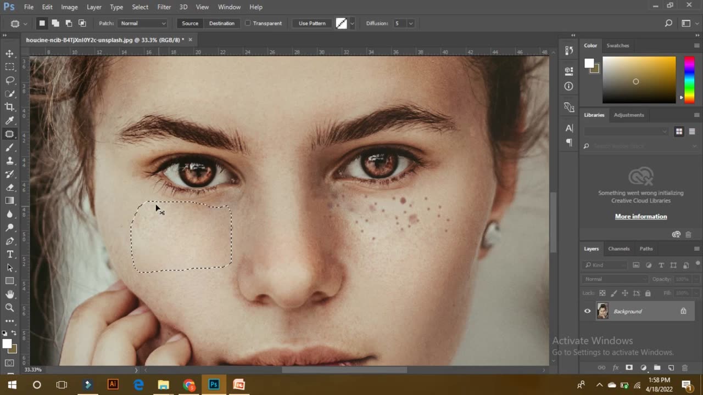Select the Lasso tool
The width and height of the screenshot is (703, 395).
click(x=10, y=80)
